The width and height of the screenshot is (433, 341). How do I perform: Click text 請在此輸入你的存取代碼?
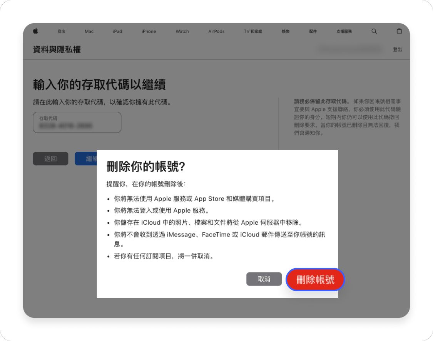point(103,102)
